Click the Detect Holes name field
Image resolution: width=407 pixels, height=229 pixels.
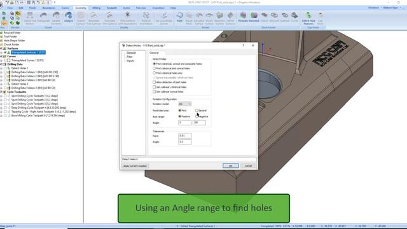point(189,159)
